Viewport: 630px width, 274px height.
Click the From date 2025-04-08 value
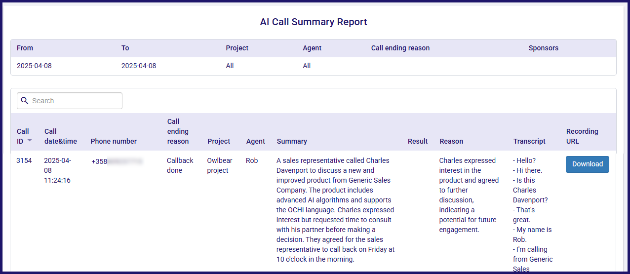pos(34,66)
